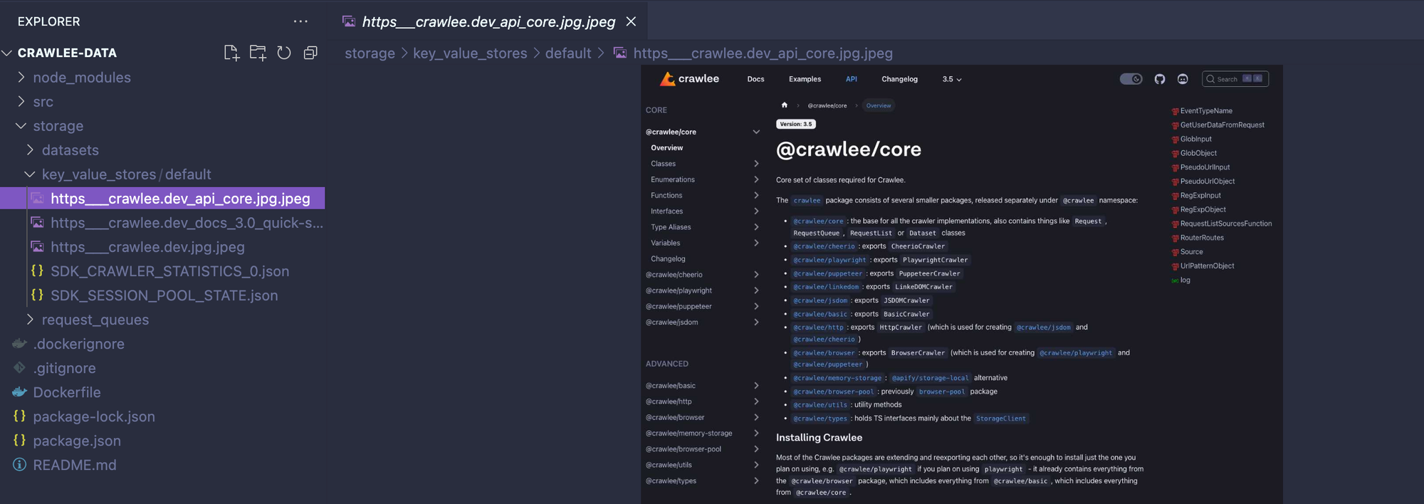The height and width of the screenshot is (504, 1424).
Task: Click the @crawlee/cheerio link in the package list
Action: tap(824, 246)
